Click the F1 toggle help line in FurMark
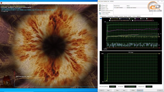 [5, 11]
